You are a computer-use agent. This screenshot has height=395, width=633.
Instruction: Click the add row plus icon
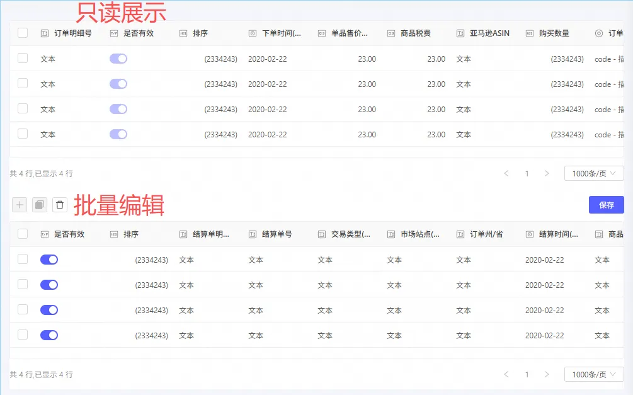[20, 205]
